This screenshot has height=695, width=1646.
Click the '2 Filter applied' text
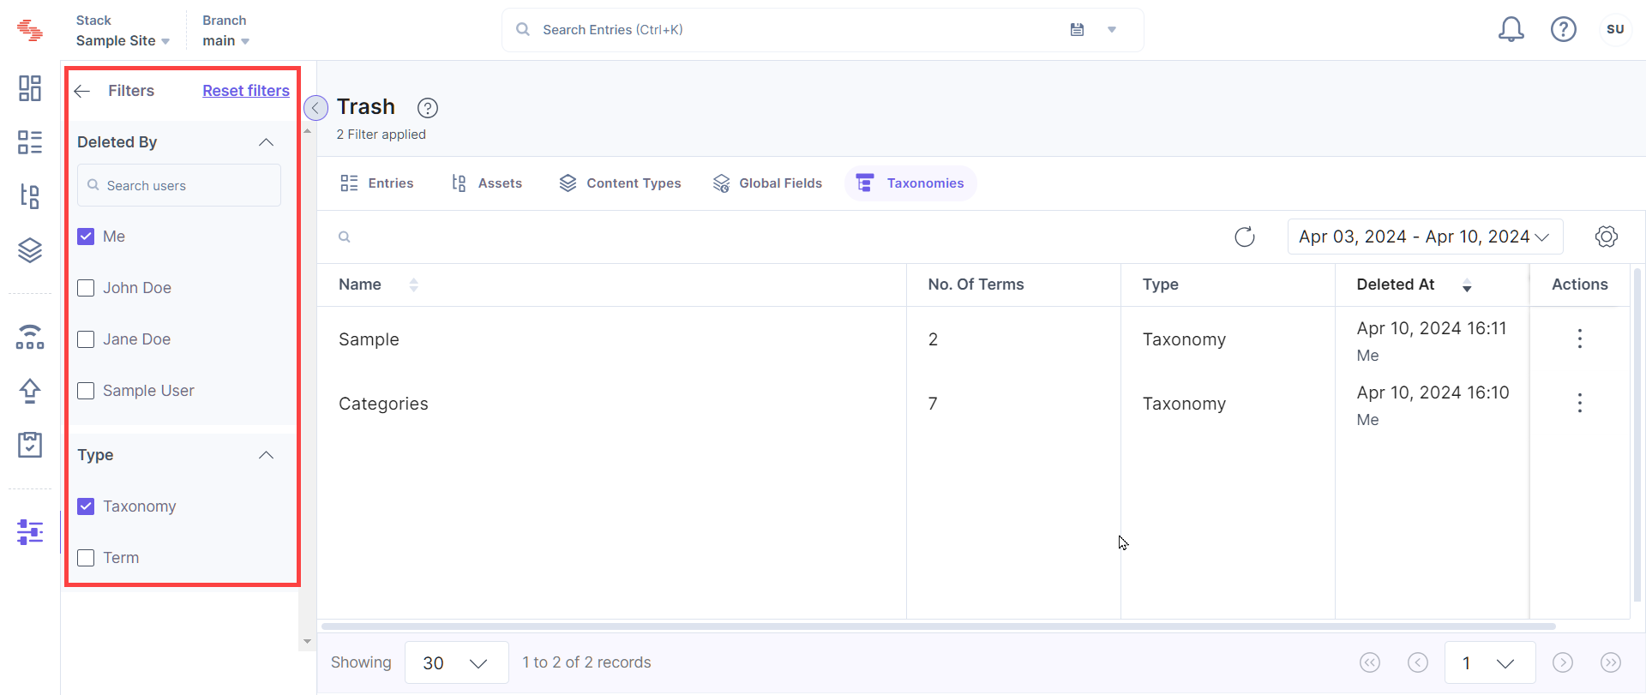(381, 135)
